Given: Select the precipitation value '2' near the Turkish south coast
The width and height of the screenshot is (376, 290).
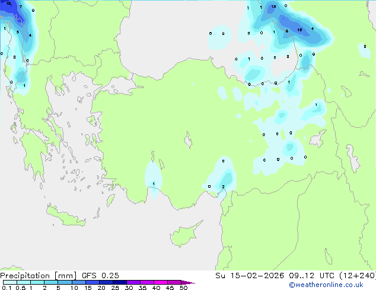Looking at the screenshot, I should (223, 186).
